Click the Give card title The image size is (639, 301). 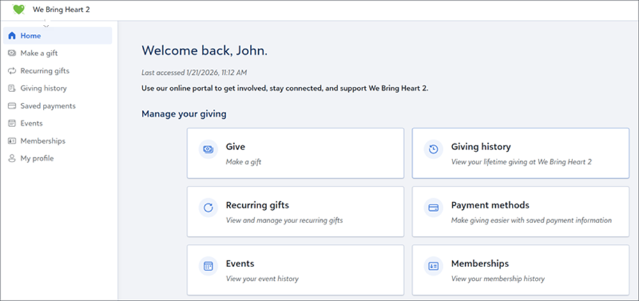point(236,146)
